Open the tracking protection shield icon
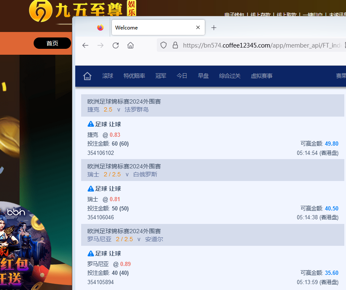 pos(164,45)
